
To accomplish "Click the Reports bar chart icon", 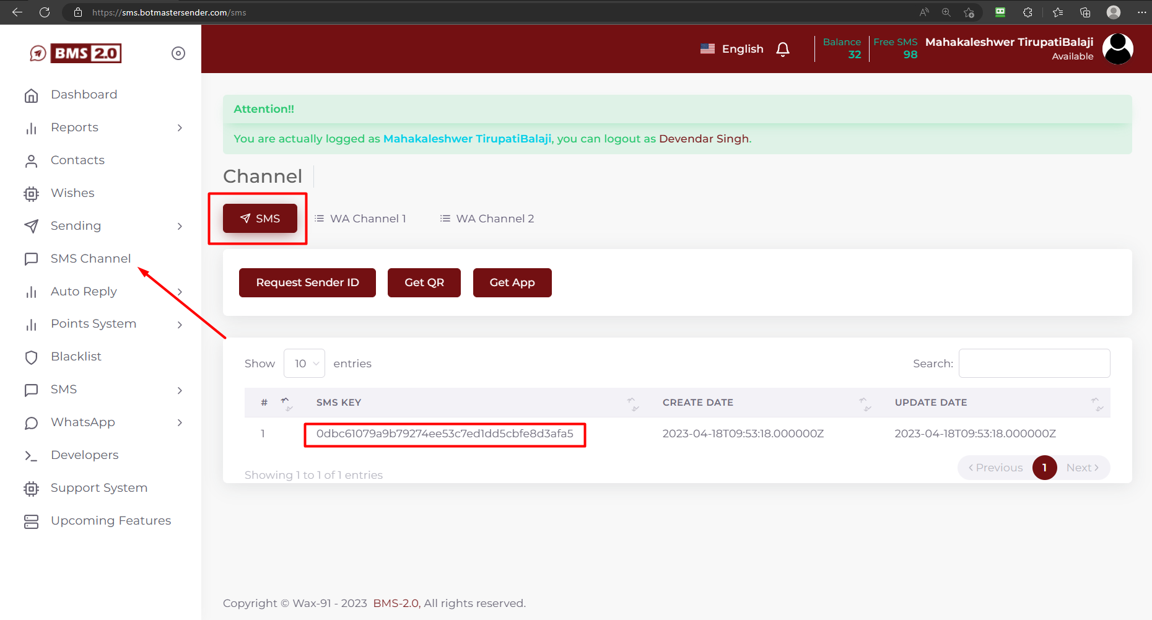I will [32, 128].
